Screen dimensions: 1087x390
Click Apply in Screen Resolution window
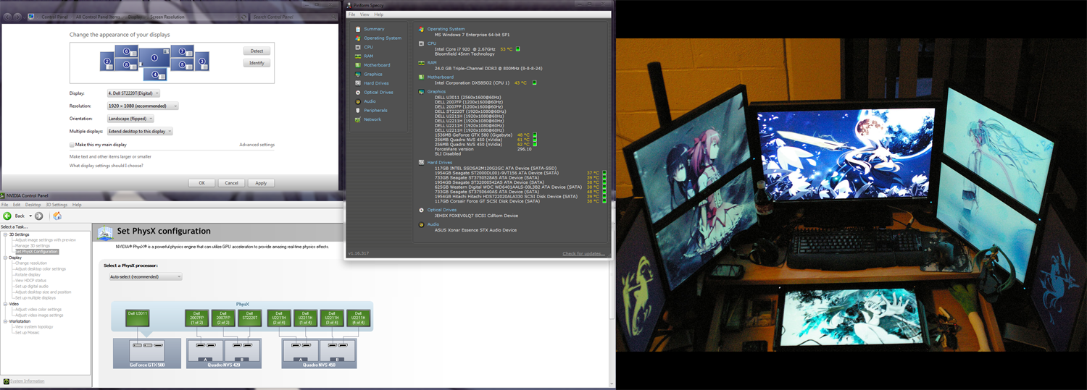click(x=261, y=183)
